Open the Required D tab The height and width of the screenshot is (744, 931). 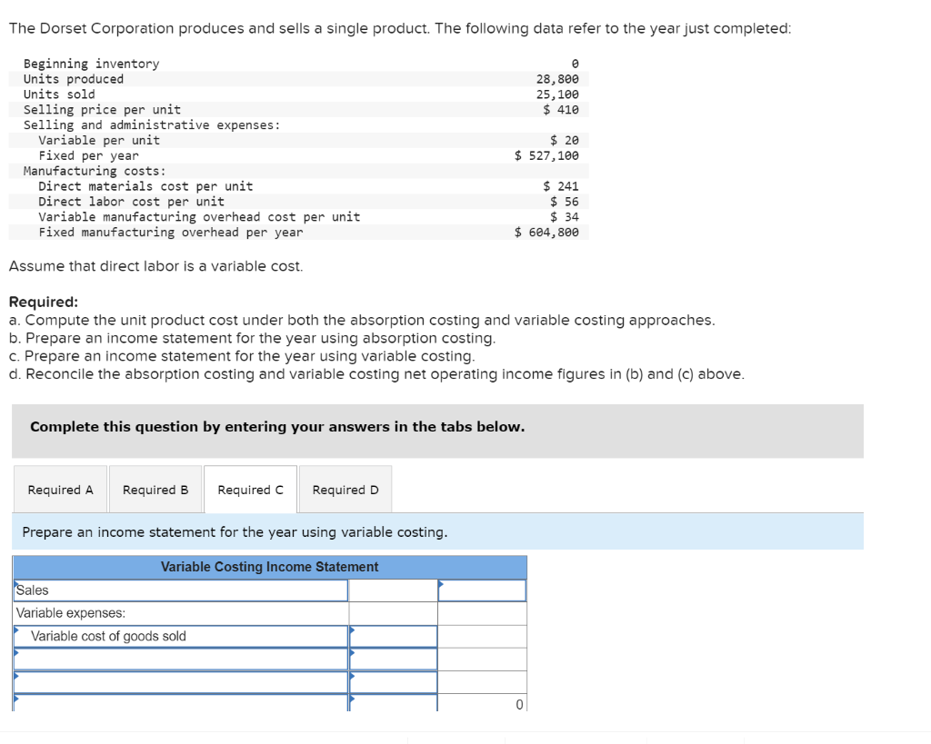pos(345,489)
